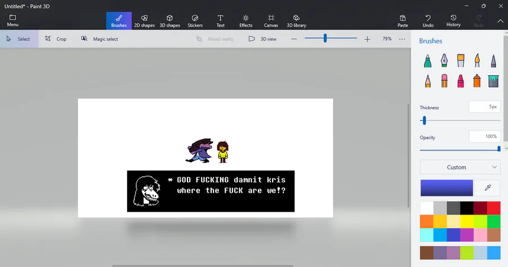Choose the yellow color swatch

[467, 222]
